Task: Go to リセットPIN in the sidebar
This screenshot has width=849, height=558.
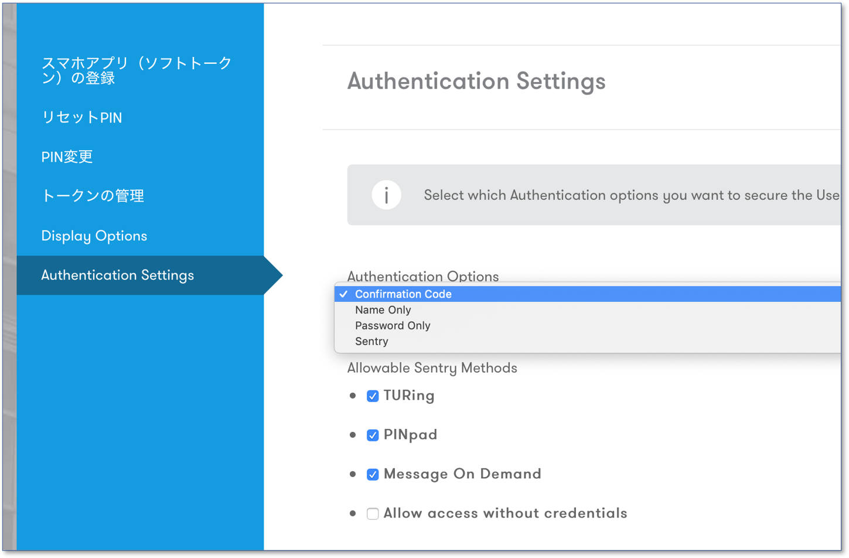Action: (x=81, y=117)
